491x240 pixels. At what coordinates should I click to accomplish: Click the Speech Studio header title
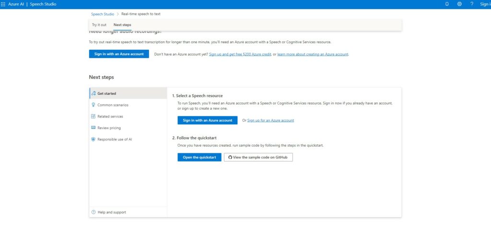coord(43,4)
